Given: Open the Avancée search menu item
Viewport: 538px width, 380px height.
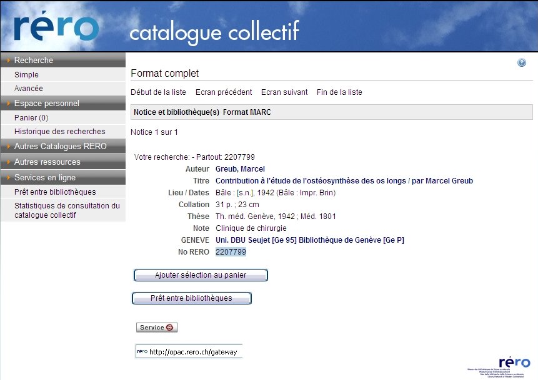Looking at the screenshot, I should [x=29, y=89].
